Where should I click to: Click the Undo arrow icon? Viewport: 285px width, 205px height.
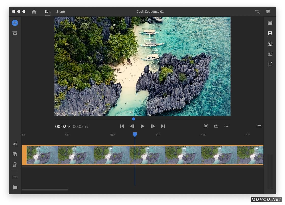(257, 12)
